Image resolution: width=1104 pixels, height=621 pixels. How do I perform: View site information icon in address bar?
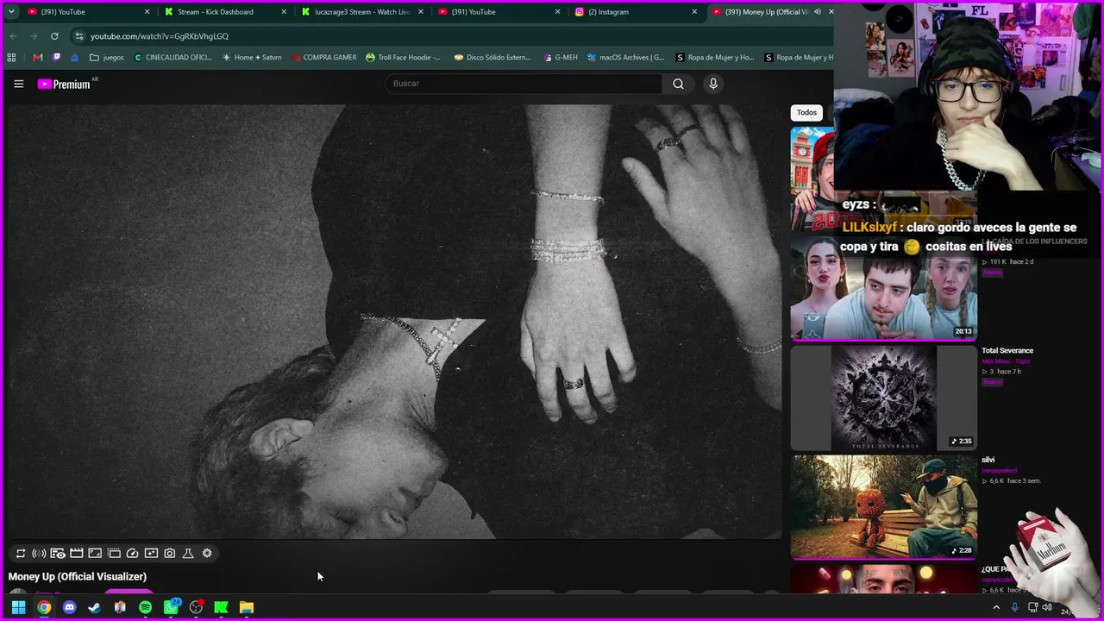click(78, 36)
